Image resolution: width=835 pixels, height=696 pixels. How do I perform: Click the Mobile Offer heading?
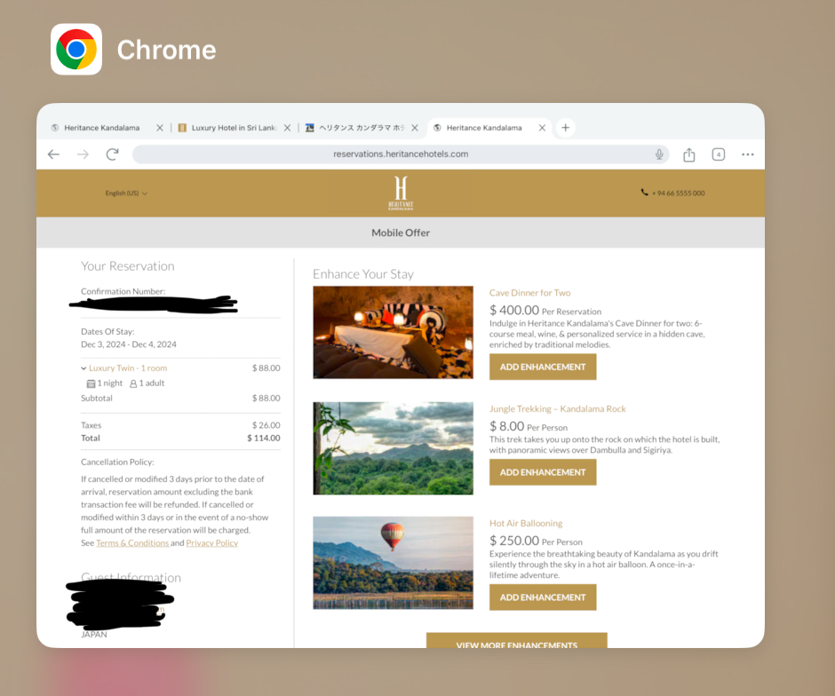401,233
